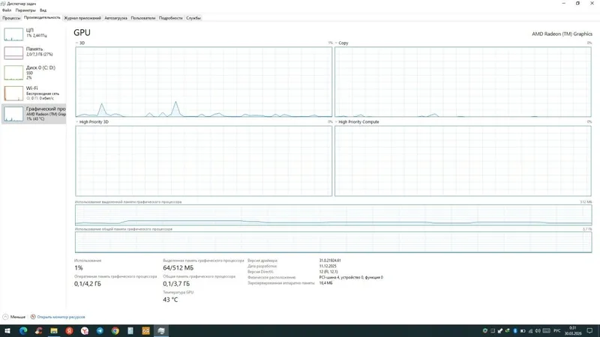Open Telegram from the taskbar
600x337 pixels.
click(x=100, y=331)
